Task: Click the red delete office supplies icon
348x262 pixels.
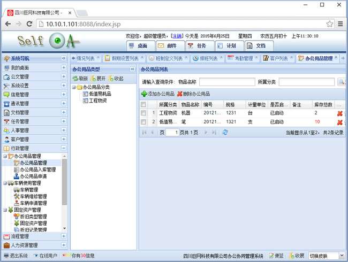Action: (x=180, y=94)
